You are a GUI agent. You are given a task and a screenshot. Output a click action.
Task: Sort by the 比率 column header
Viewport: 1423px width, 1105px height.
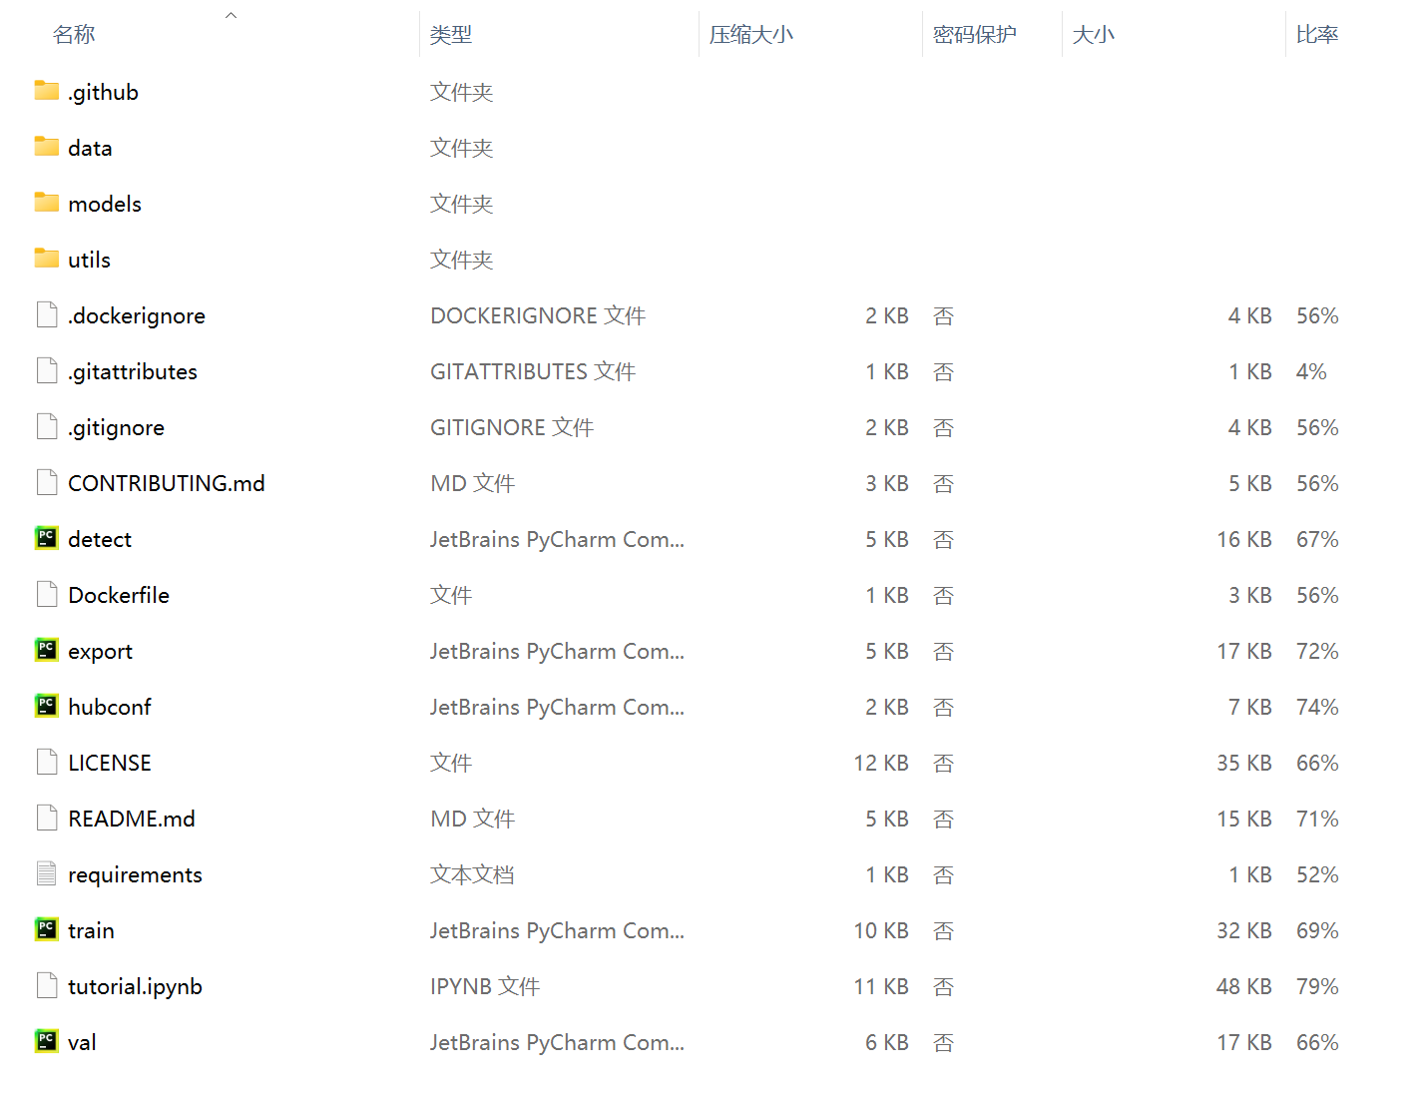pyautogui.click(x=1317, y=35)
